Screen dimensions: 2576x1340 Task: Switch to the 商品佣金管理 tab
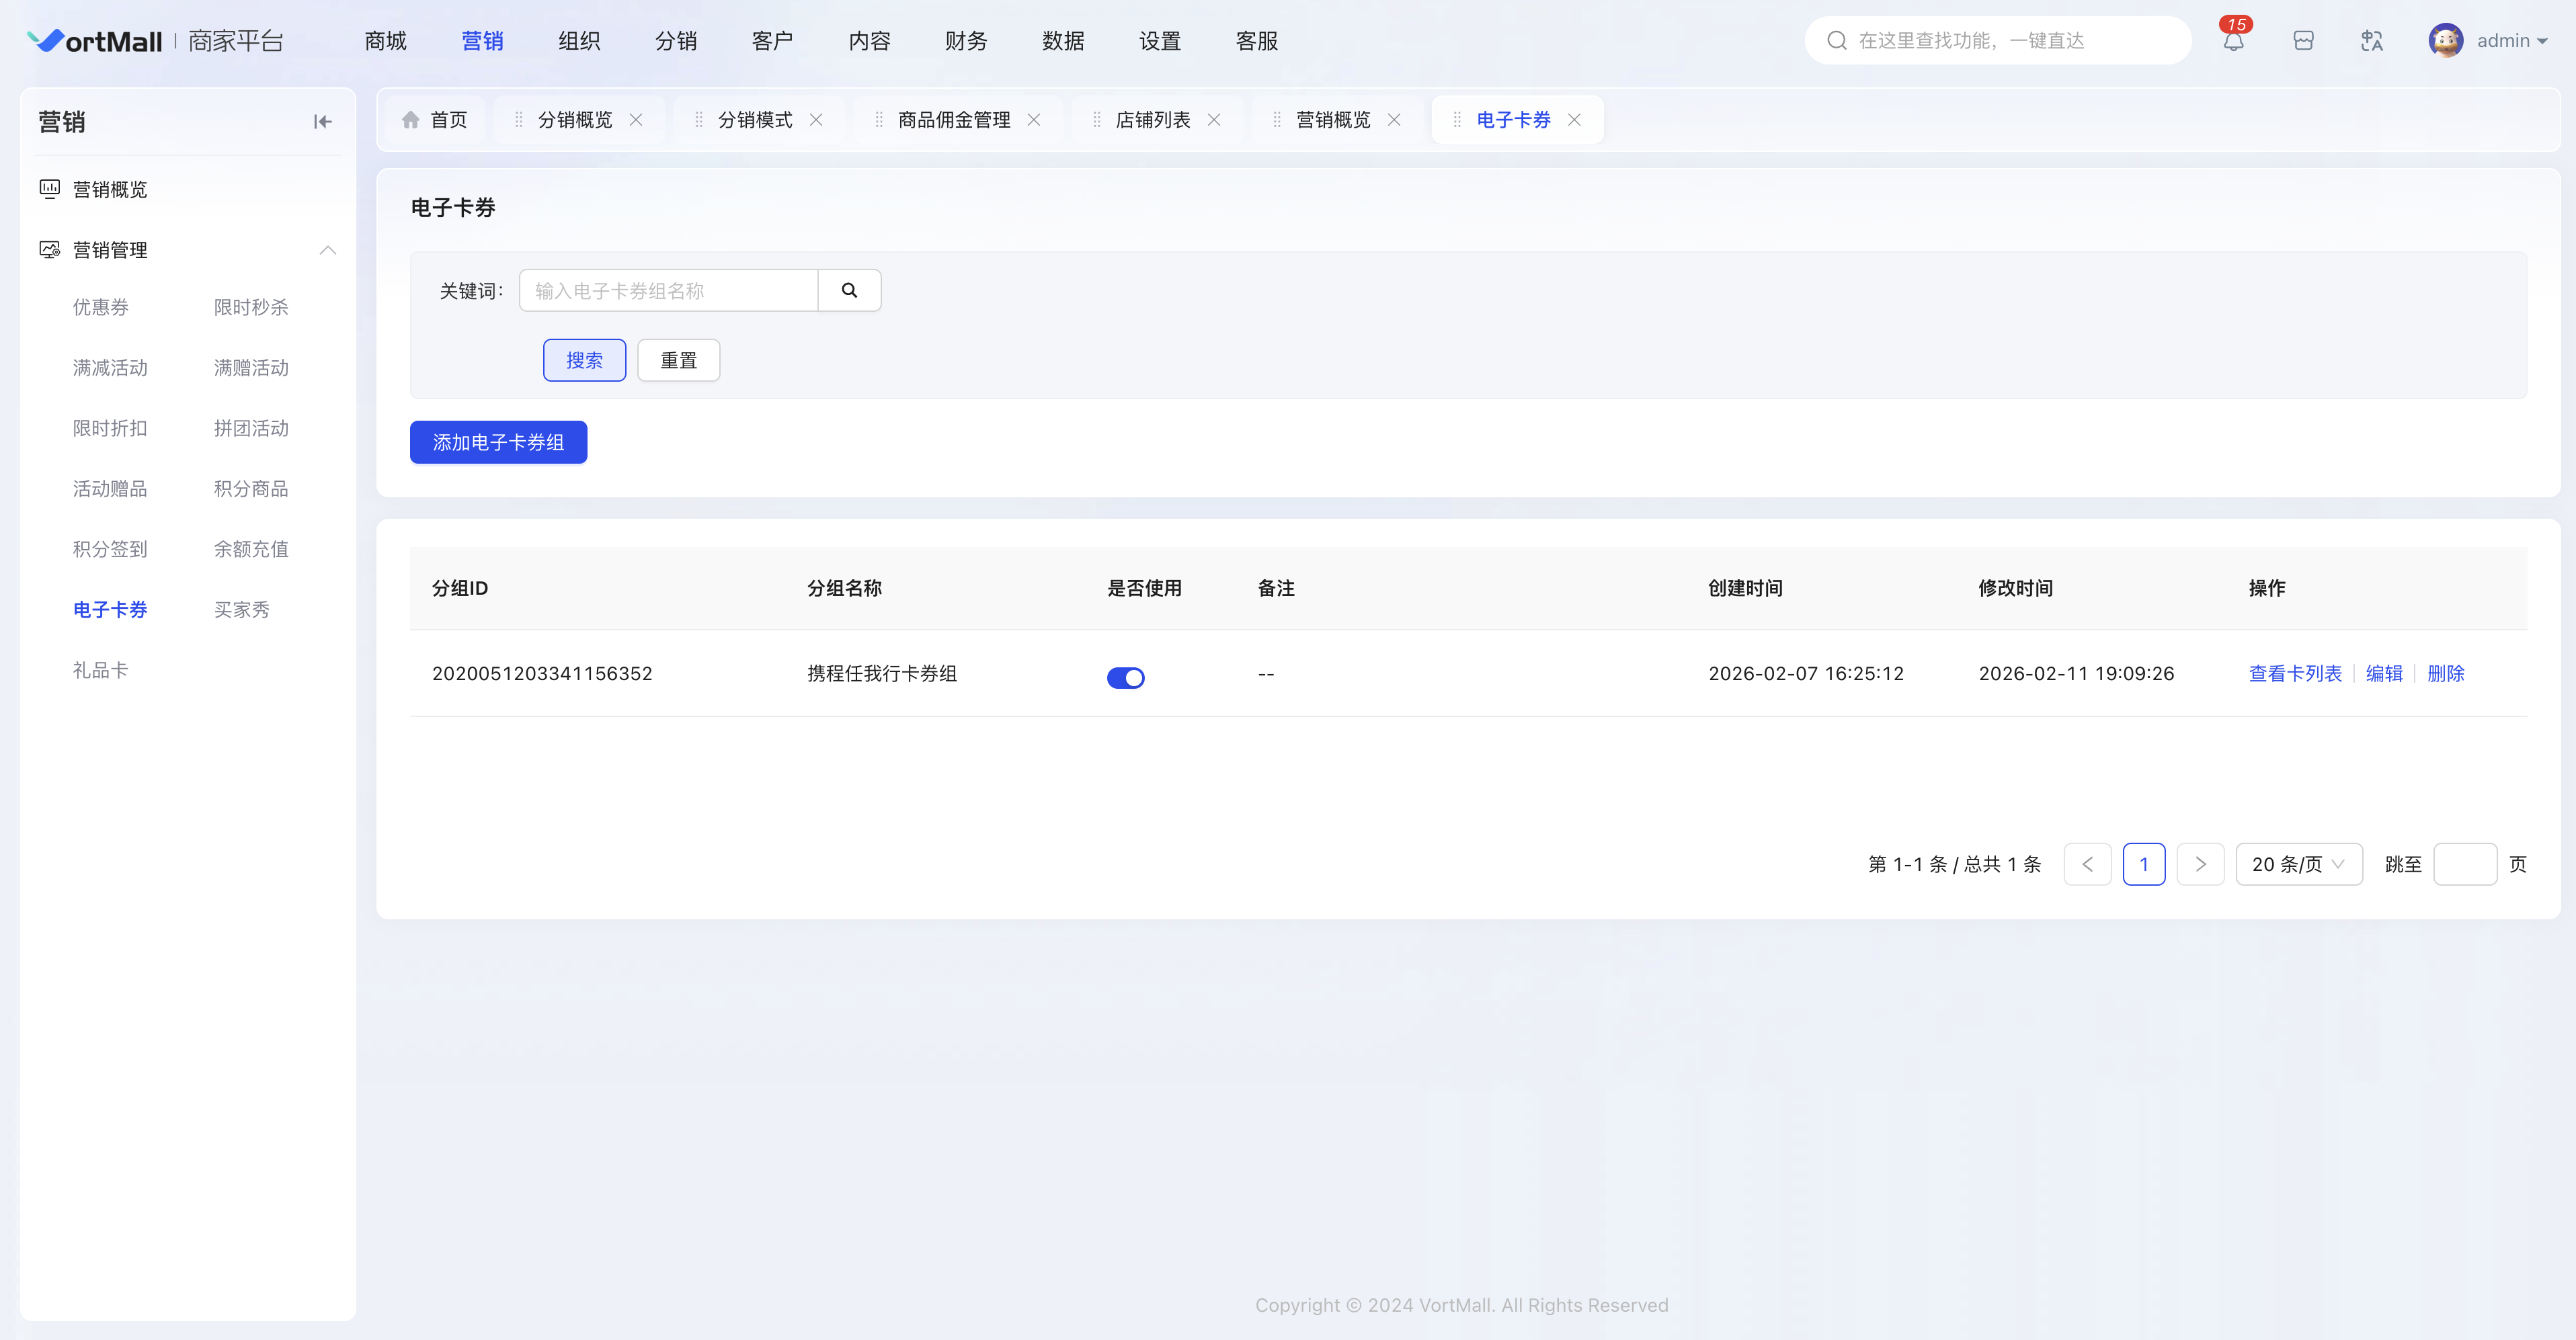pyautogui.click(x=954, y=120)
